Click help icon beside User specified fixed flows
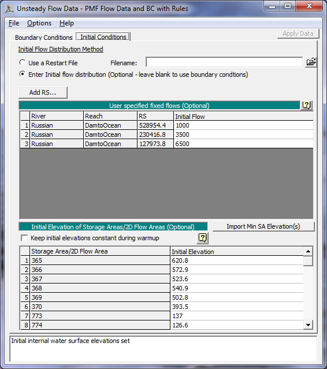Viewport: 327px width, 369px height. pyautogui.click(x=306, y=105)
